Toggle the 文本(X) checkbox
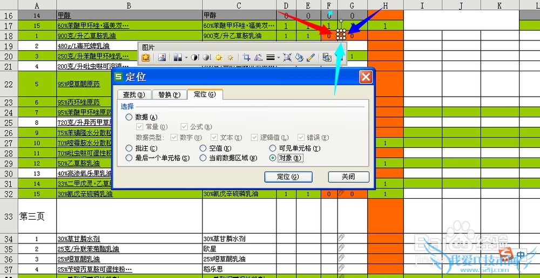 tap(214, 137)
